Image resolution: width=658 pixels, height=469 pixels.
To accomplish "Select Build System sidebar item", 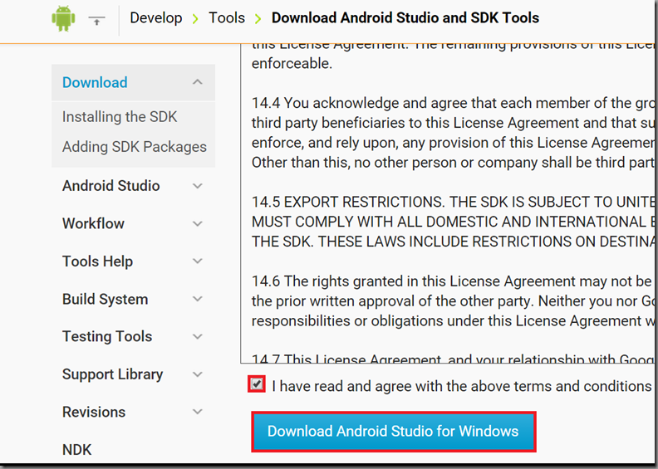I will 105,300.
